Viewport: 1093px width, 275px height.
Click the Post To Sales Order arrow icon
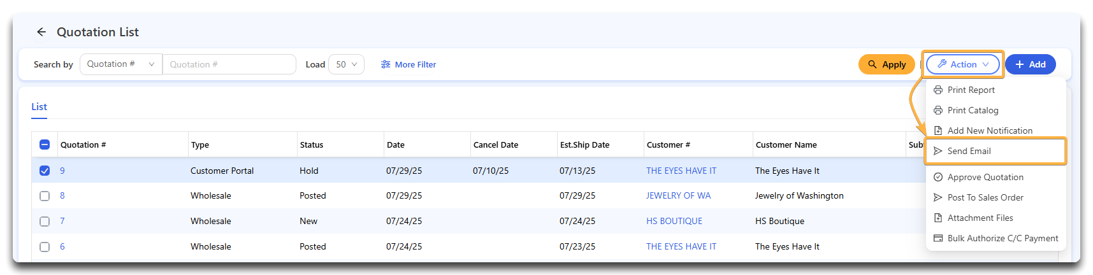[938, 197]
